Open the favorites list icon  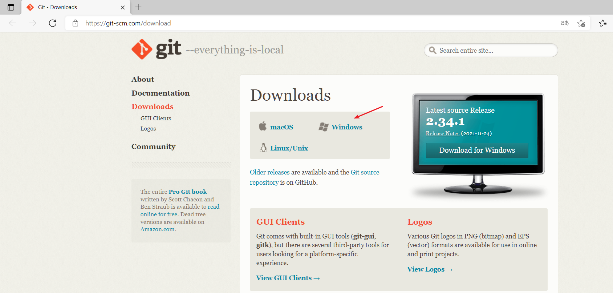pyautogui.click(x=603, y=23)
